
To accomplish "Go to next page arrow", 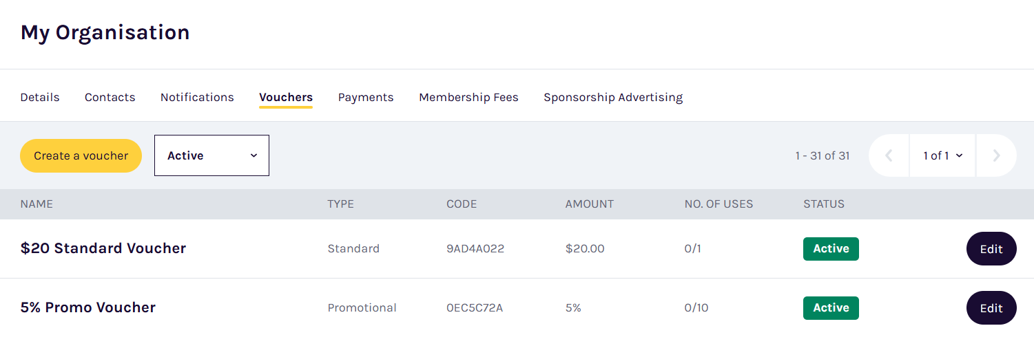I will [996, 156].
